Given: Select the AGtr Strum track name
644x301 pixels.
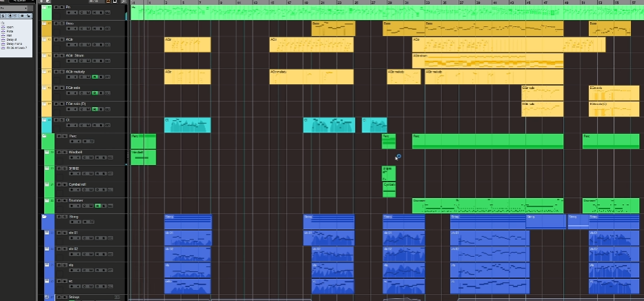Looking at the screenshot, I should (75, 55).
